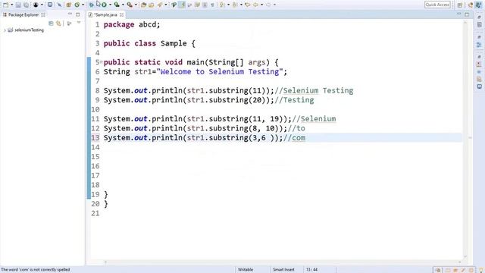The width and height of the screenshot is (485, 273).
Task: Click the "Welcome to Selenium Testing" string literal
Action: pyautogui.click(x=220, y=72)
